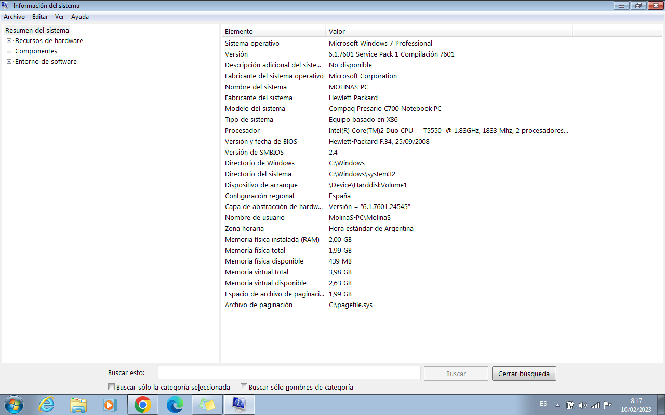This screenshot has height=415, width=665.
Task: Select the Modelo del sistema row
Action: point(397,108)
